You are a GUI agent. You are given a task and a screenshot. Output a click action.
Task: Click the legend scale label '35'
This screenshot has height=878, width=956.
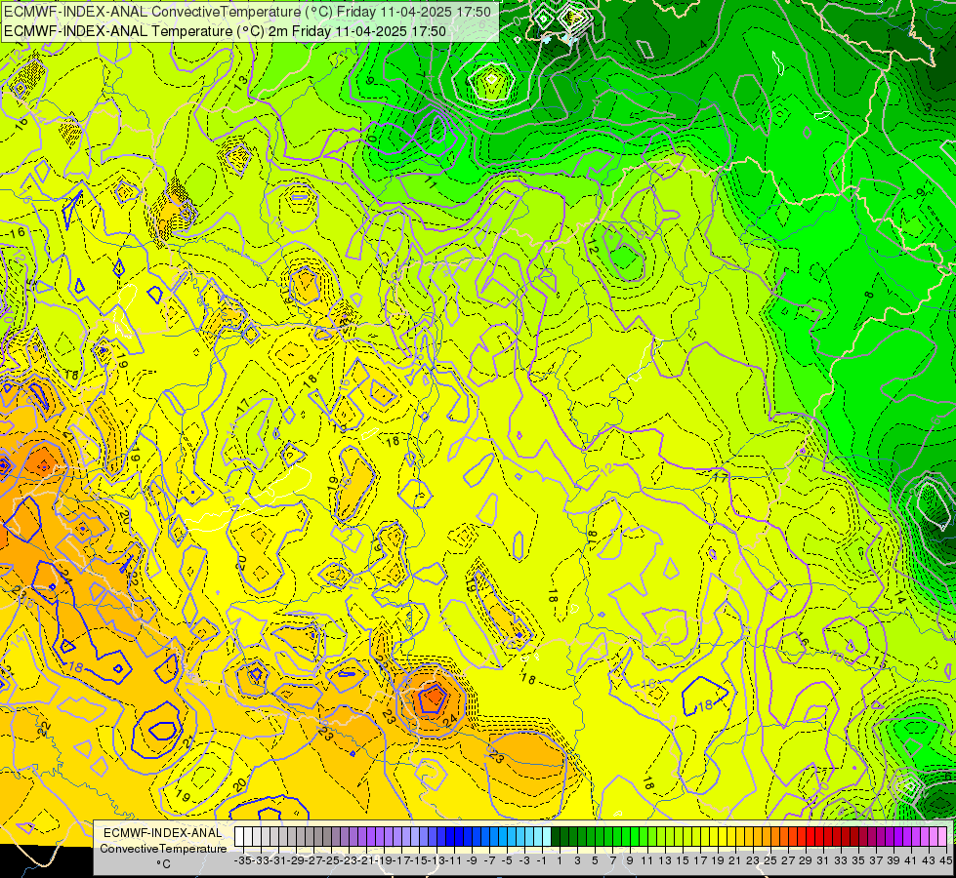pyautogui.click(x=859, y=860)
